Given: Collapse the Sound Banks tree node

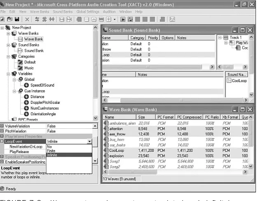Looking at the screenshot, I should point(8,45).
